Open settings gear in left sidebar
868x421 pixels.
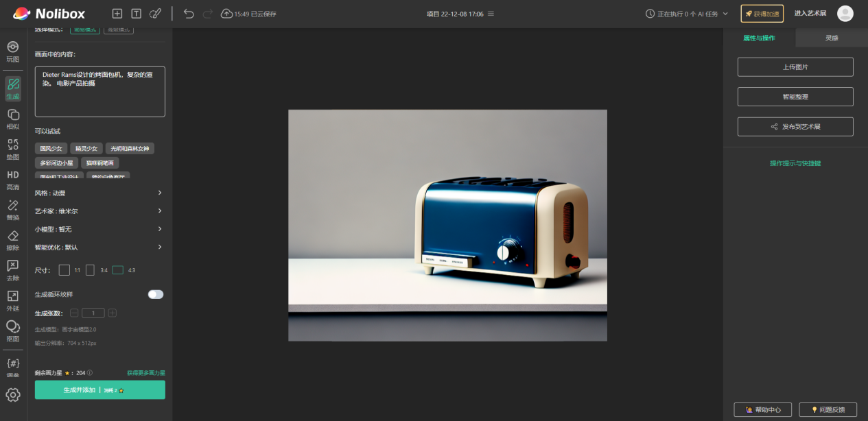(x=13, y=395)
